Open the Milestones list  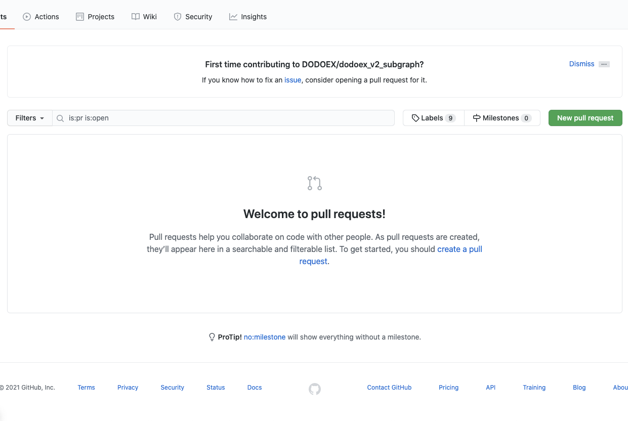tap(502, 118)
